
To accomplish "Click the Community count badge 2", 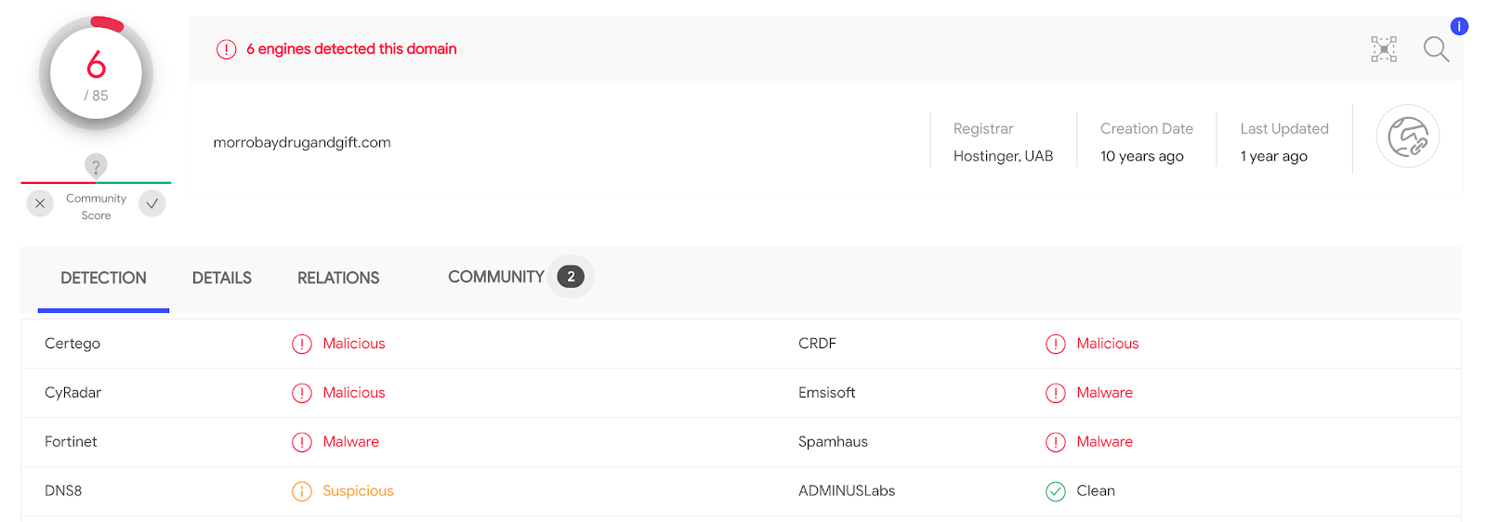I will tap(571, 277).
